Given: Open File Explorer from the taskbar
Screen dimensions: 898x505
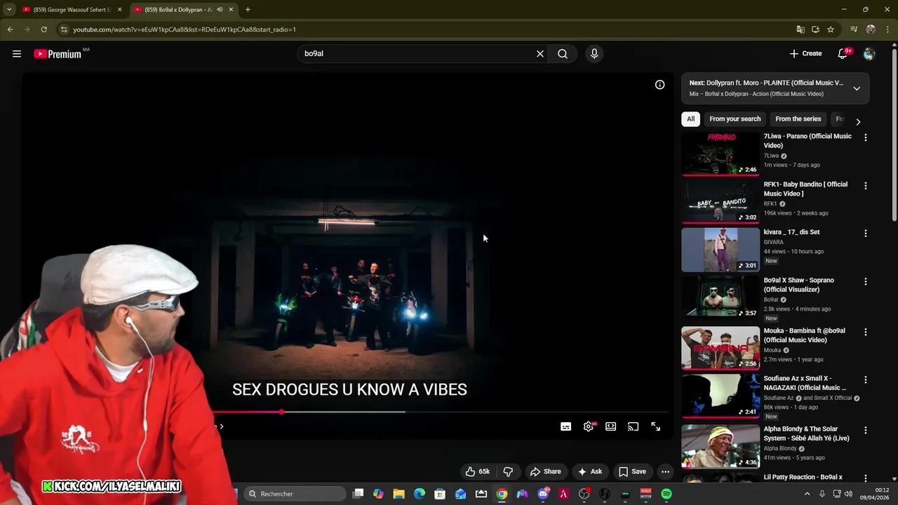Looking at the screenshot, I should pyautogui.click(x=399, y=494).
